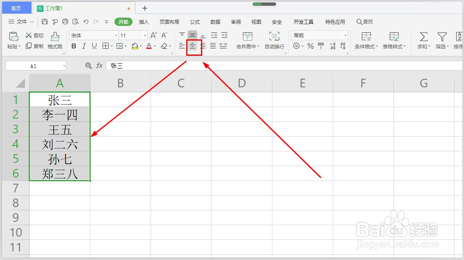Apply currency format with yen icon
The image size is (464, 260).
pos(297,46)
